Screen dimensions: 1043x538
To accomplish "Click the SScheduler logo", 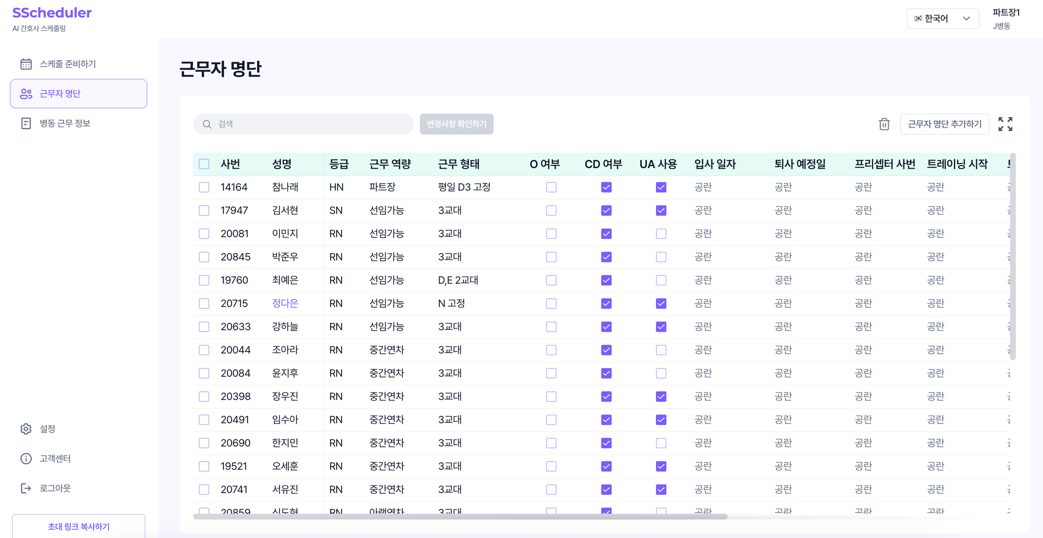I will coord(52,13).
